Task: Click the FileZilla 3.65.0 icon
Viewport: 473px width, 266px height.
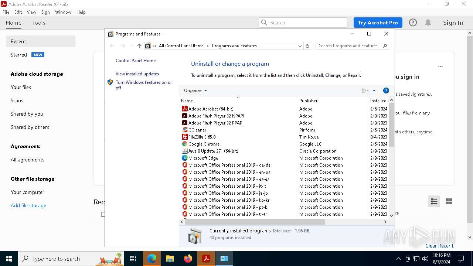Action: point(185,137)
